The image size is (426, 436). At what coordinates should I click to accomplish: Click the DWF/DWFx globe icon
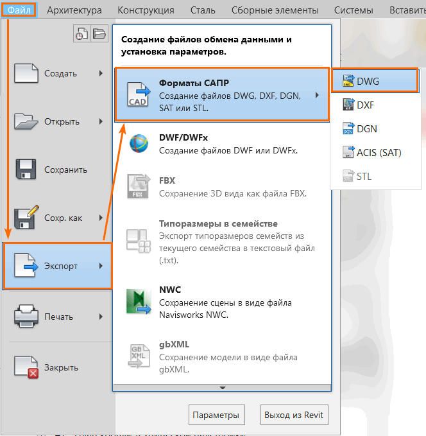(139, 143)
